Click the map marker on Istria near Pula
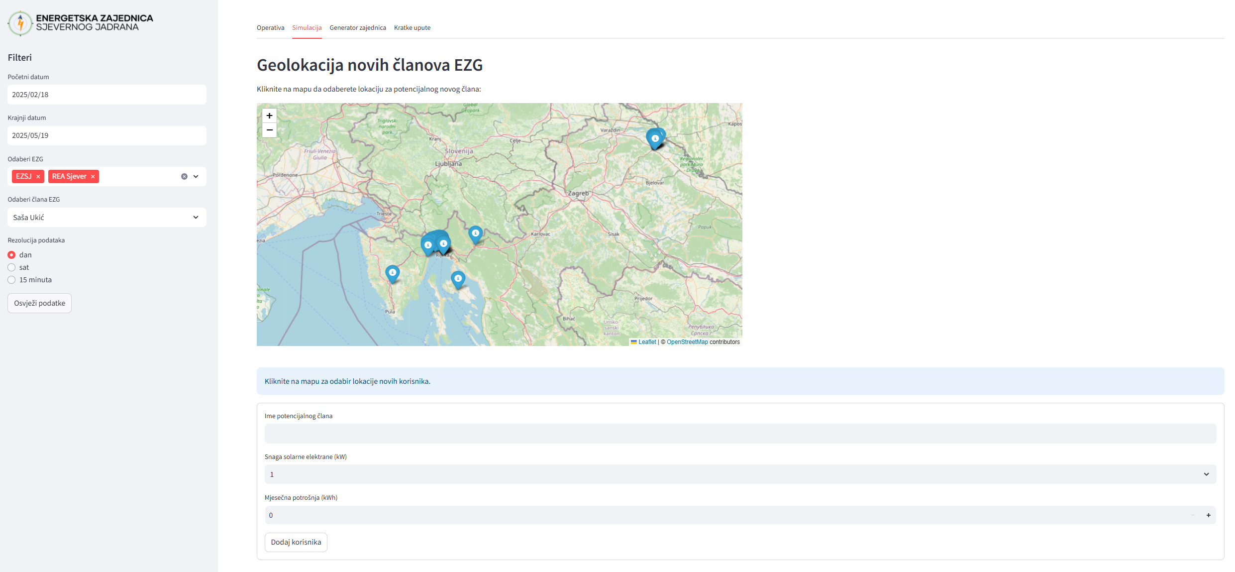 [393, 274]
